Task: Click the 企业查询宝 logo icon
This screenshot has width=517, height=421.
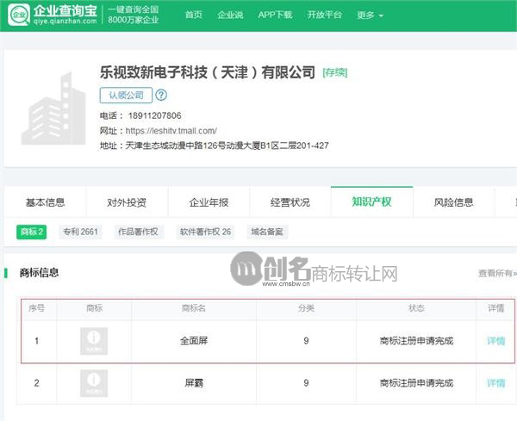Action: click(x=18, y=15)
